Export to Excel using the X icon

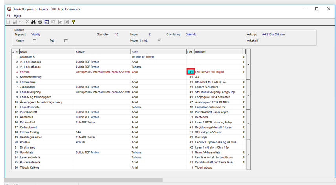click(x=66, y=22)
